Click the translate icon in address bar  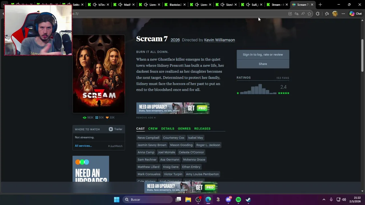click(x=297, y=14)
